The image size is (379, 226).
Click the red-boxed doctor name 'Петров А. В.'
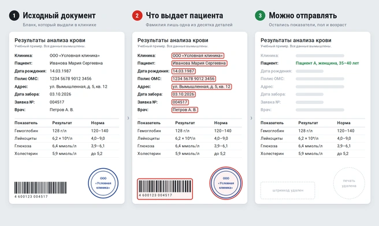[x=185, y=110]
